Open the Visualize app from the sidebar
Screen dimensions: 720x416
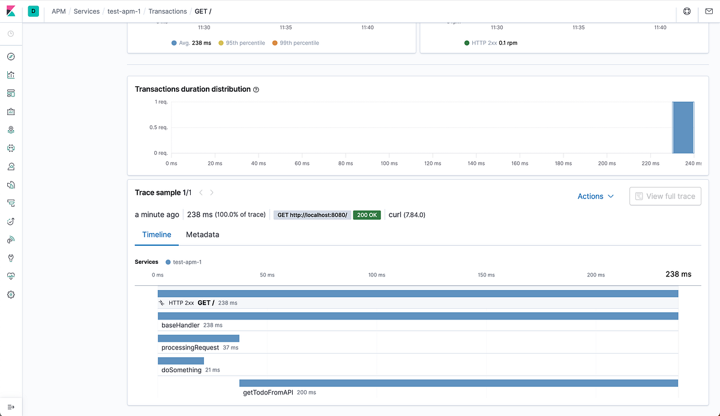click(11, 74)
